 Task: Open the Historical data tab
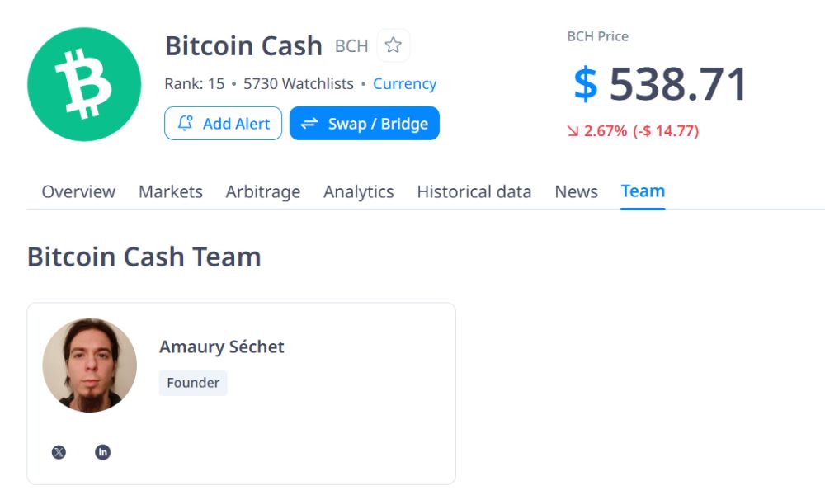click(x=474, y=191)
